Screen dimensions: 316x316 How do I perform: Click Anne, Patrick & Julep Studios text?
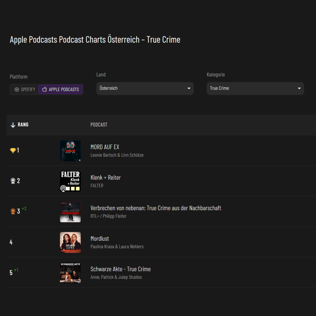[116, 277]
